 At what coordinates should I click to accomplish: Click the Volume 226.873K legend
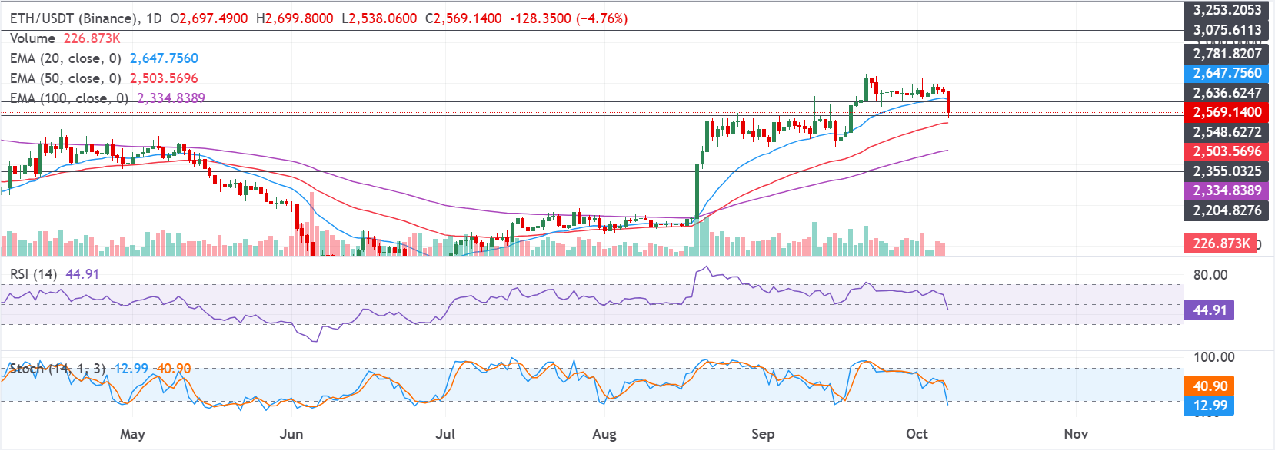[65, 38]
